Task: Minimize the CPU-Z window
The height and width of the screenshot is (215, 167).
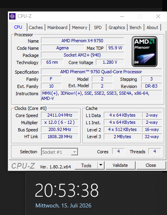Action: click(x=122, y=16)
